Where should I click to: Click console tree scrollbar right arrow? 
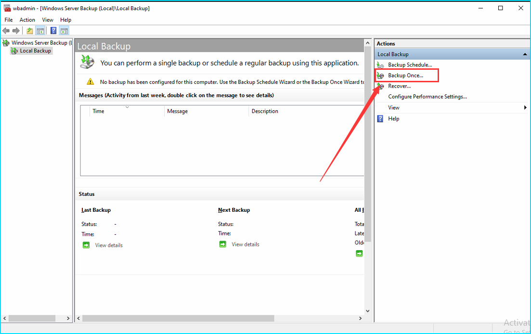68,318
